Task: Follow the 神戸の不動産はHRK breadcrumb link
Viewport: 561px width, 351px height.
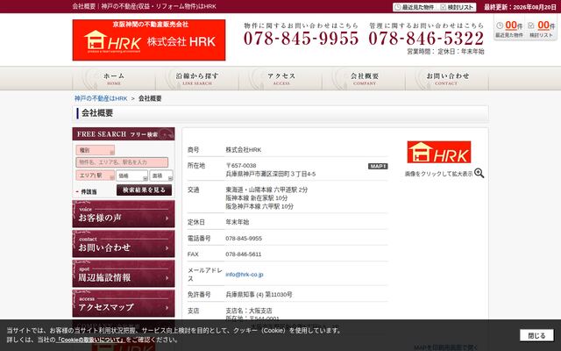Action: [x=101, y=98]
